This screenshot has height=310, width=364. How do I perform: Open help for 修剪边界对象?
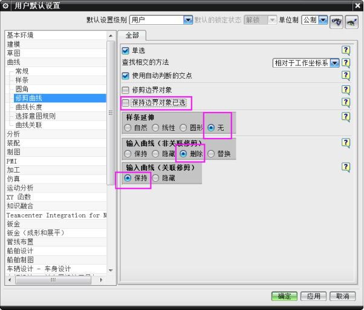(346, 90)
